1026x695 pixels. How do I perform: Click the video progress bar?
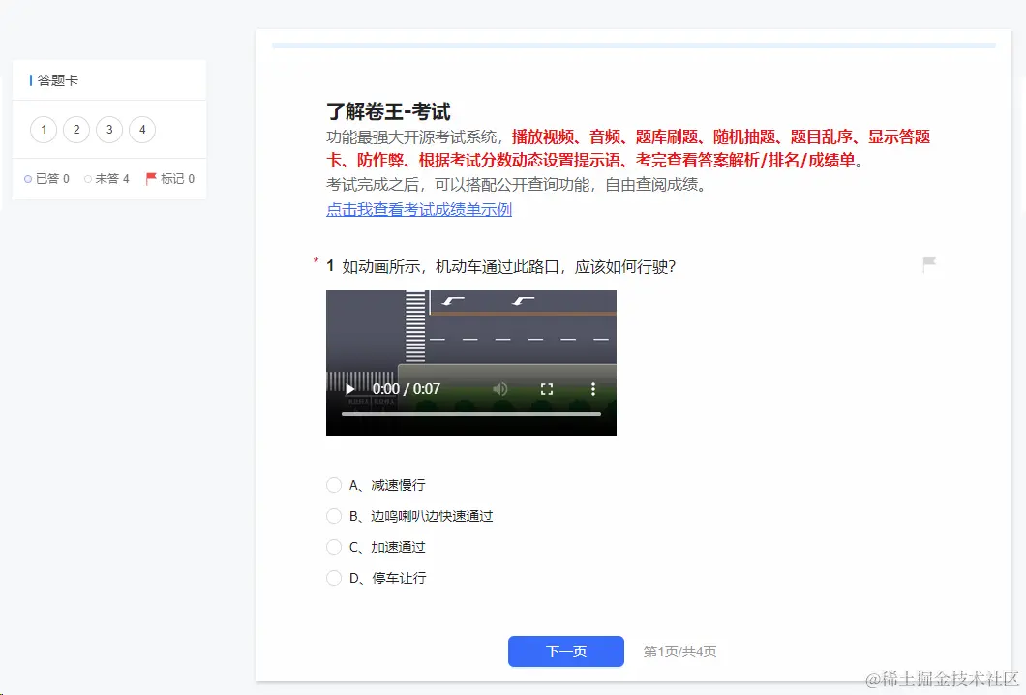click(x=474, y=414)
